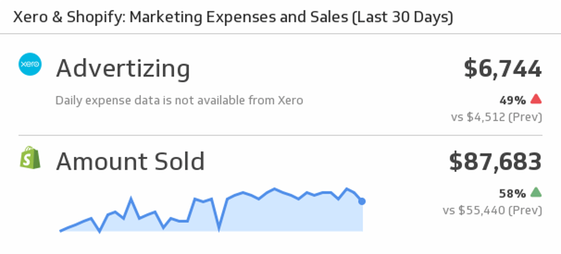Viewport: 561px width, 254px height.
Task: Click the divider between Advertizing and Amount Sold
Action: tap(280, 135)
